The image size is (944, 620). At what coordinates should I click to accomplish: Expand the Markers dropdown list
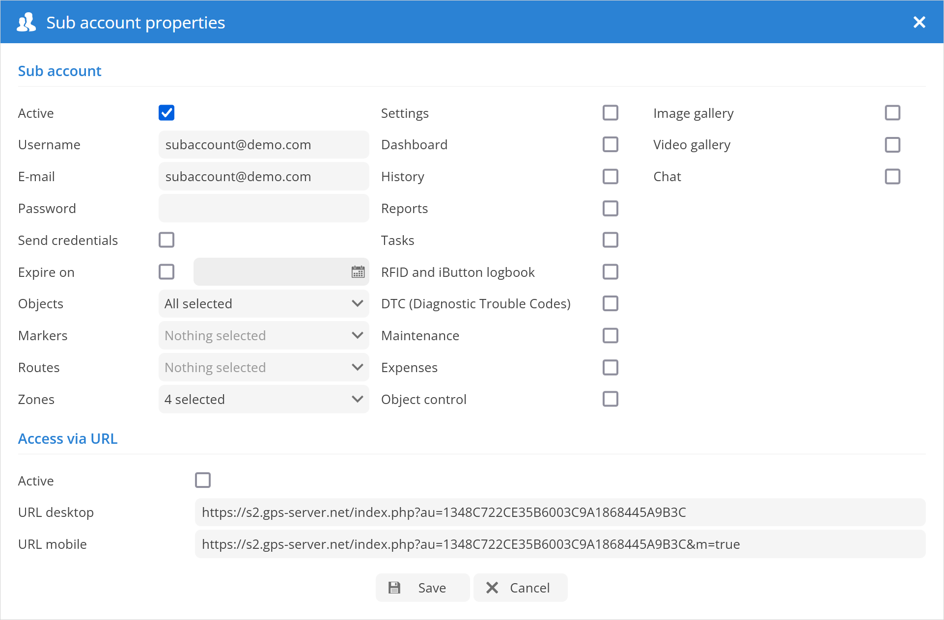pos(264,336)
